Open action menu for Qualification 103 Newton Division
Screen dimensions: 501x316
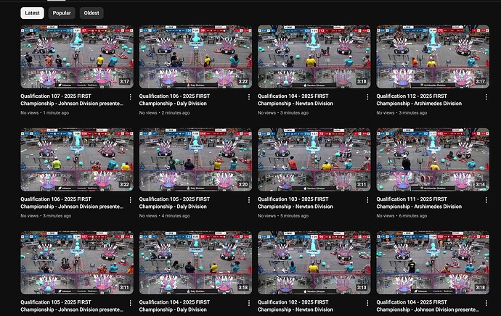pyautogui.click(x=367, y=200)
